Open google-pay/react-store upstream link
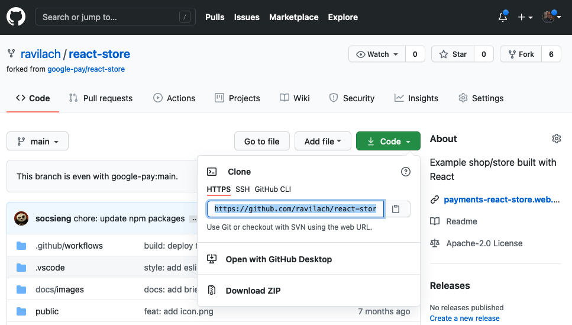 (86, 69)
